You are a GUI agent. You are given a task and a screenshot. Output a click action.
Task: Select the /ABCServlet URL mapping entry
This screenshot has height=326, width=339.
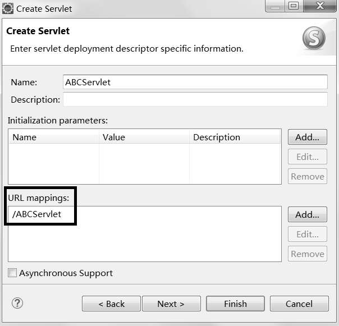[x=37, y=214]
